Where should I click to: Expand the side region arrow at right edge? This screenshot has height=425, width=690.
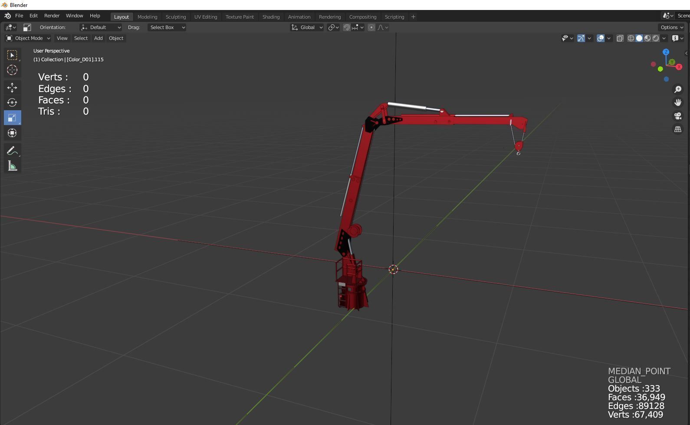click(687, 53)
